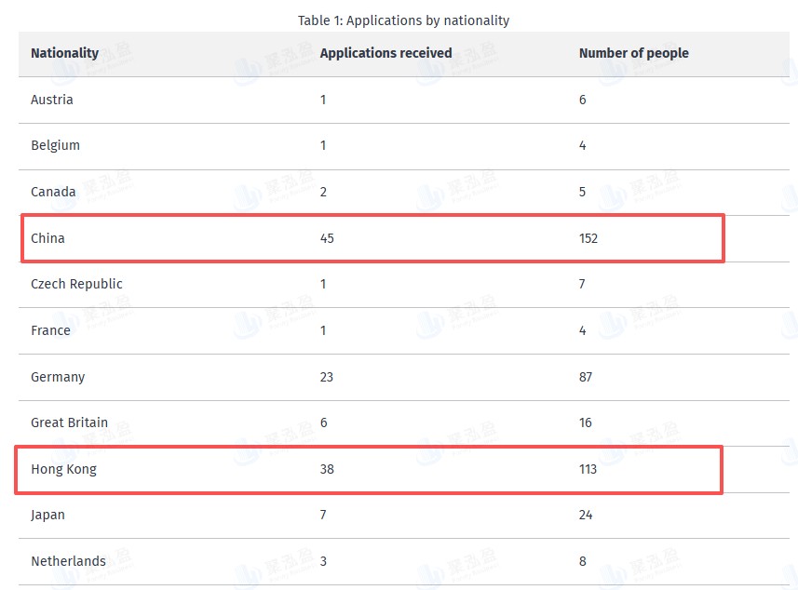The image size is (798, 590).
Task: Select the Canada nationality cell
Action: (53, 192)
